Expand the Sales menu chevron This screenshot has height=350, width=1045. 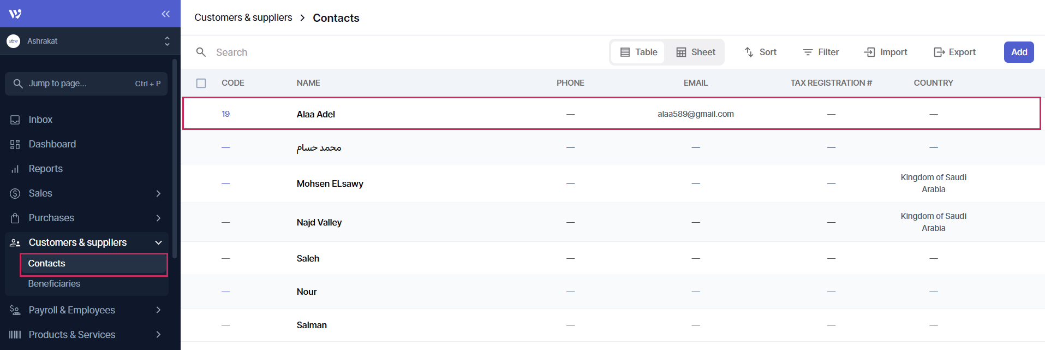pos(158,193)
